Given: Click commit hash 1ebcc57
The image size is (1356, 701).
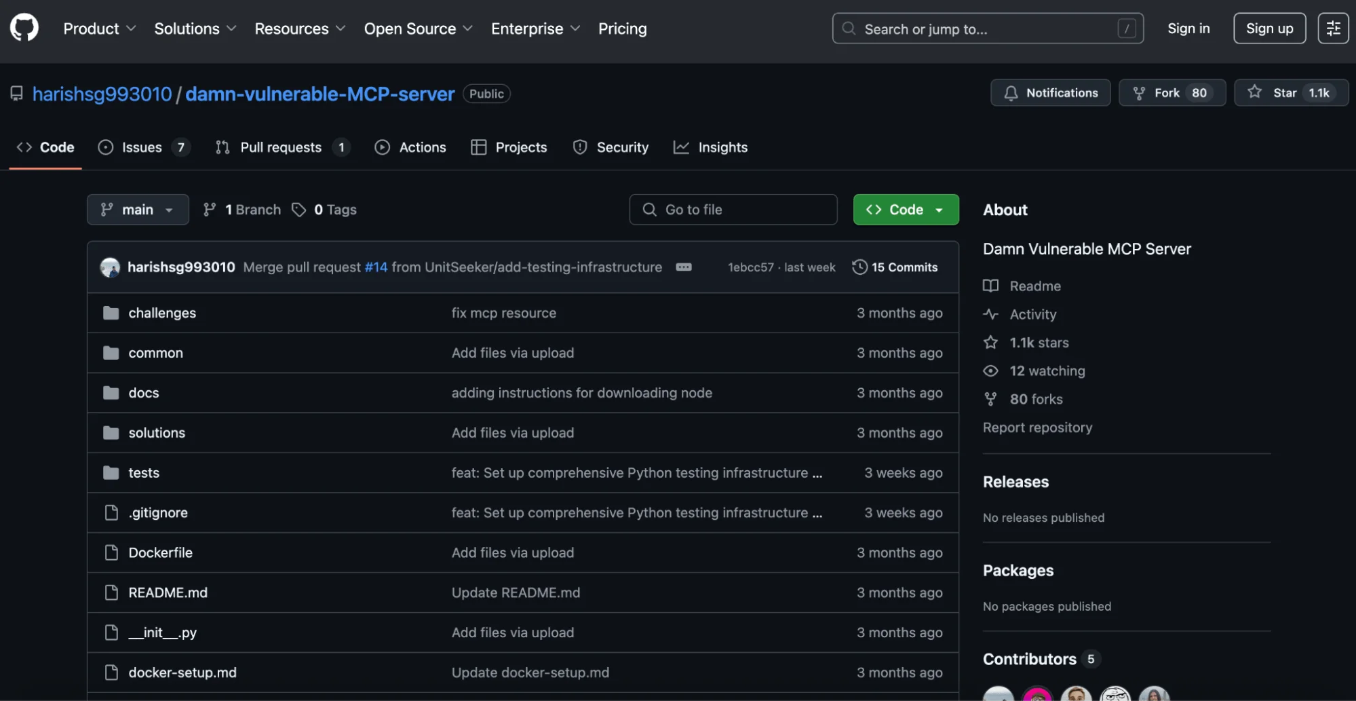Looking at the screenshot, I should 750,267.
